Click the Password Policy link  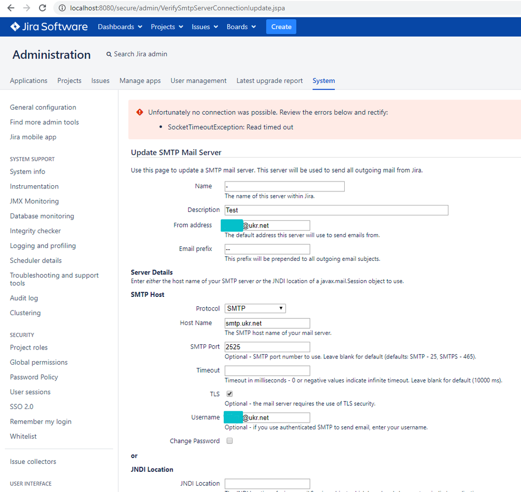33,377
